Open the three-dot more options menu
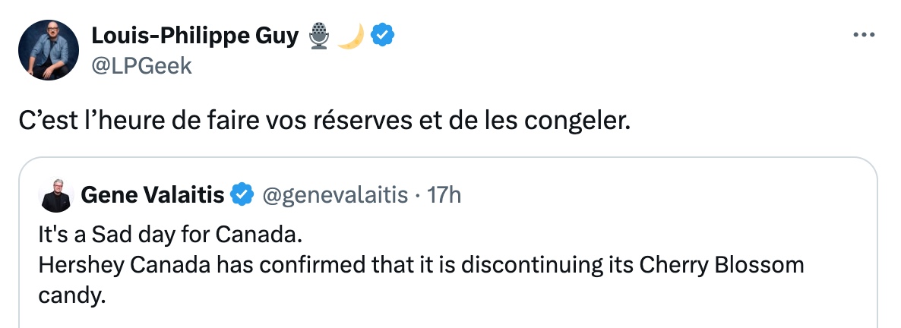901x328 pixels. pos(864,35)
